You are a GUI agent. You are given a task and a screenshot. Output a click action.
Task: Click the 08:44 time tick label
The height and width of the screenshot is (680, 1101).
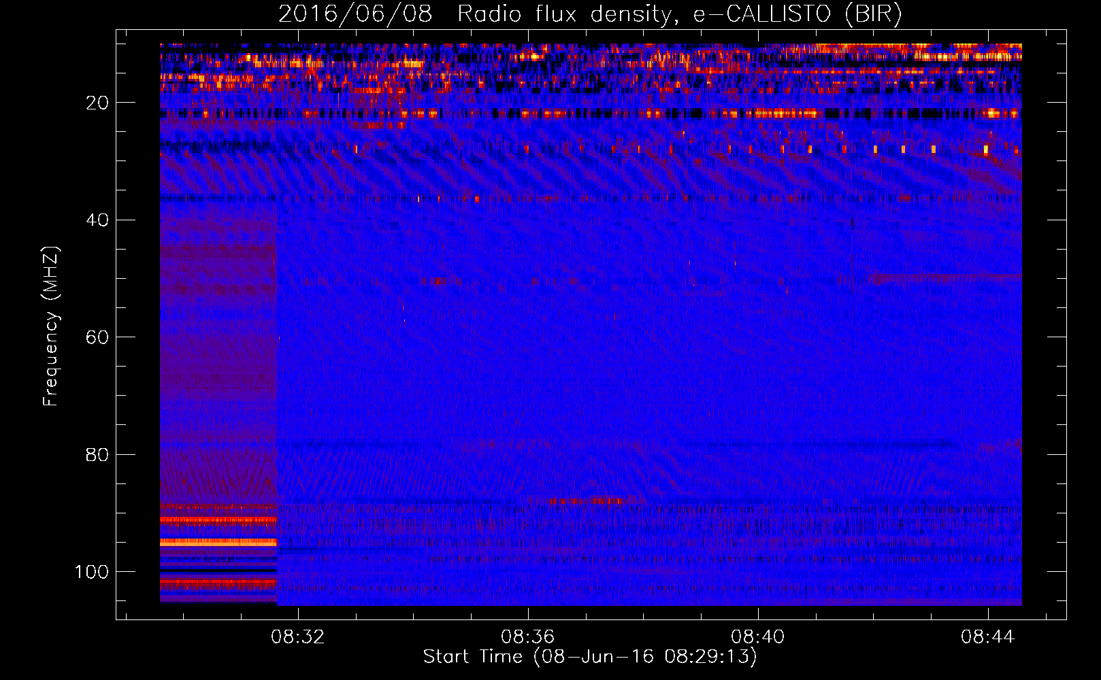988,637
